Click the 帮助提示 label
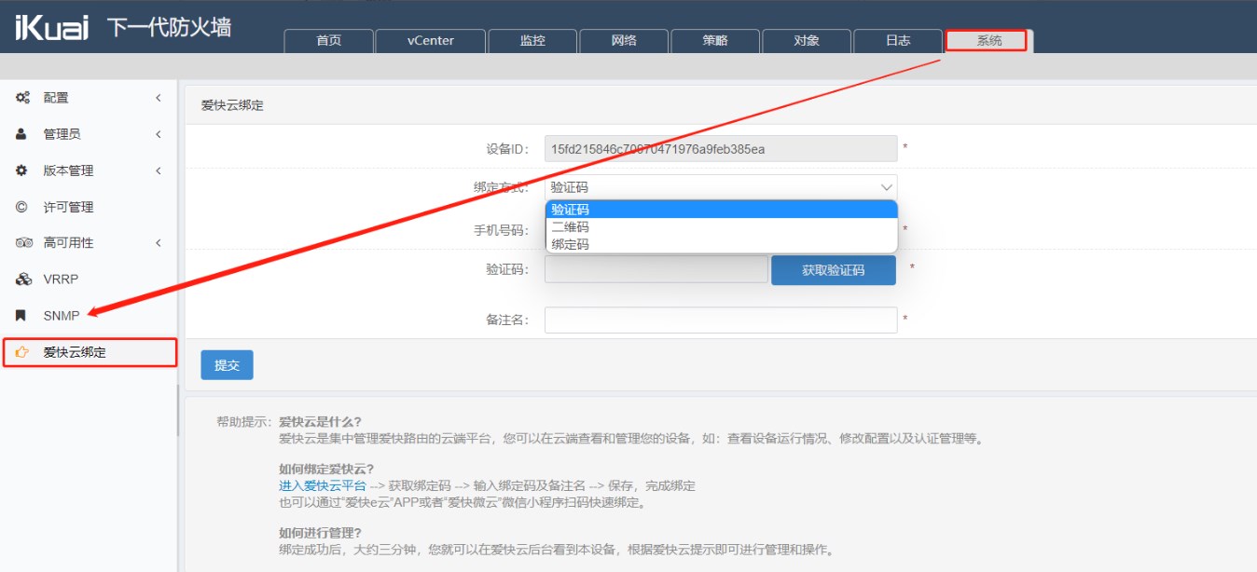Image resolution: width=1257 pixels, height=572 pixels. click(245, 422)
